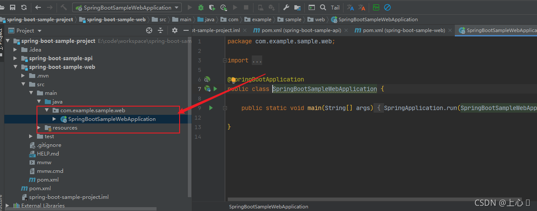
Task: Expand the resources folder
Action: [40, 128]
